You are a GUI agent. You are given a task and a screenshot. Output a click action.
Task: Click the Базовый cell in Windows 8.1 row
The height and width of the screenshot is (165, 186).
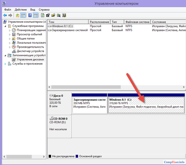pos(117,26)
